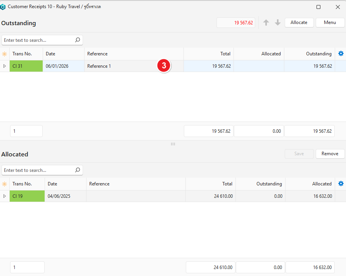Open Allocated grid column settings gear
Viewport: 346px width, 276px height.
(341, 184)
